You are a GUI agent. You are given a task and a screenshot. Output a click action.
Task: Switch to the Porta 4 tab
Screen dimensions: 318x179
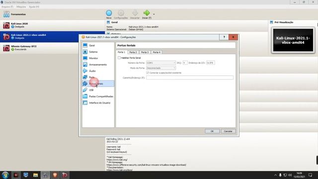(x=157, y=52)
